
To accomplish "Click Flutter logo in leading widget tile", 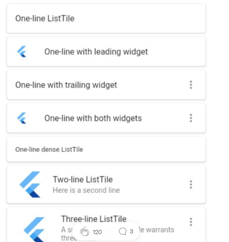I will tap(22, 52).
